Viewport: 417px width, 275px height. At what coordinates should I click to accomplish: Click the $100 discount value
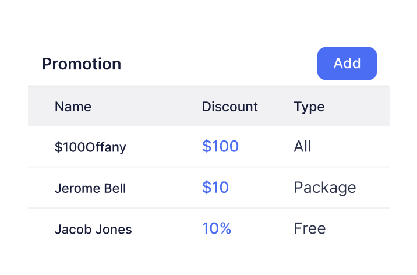click(x=220, y=147)
